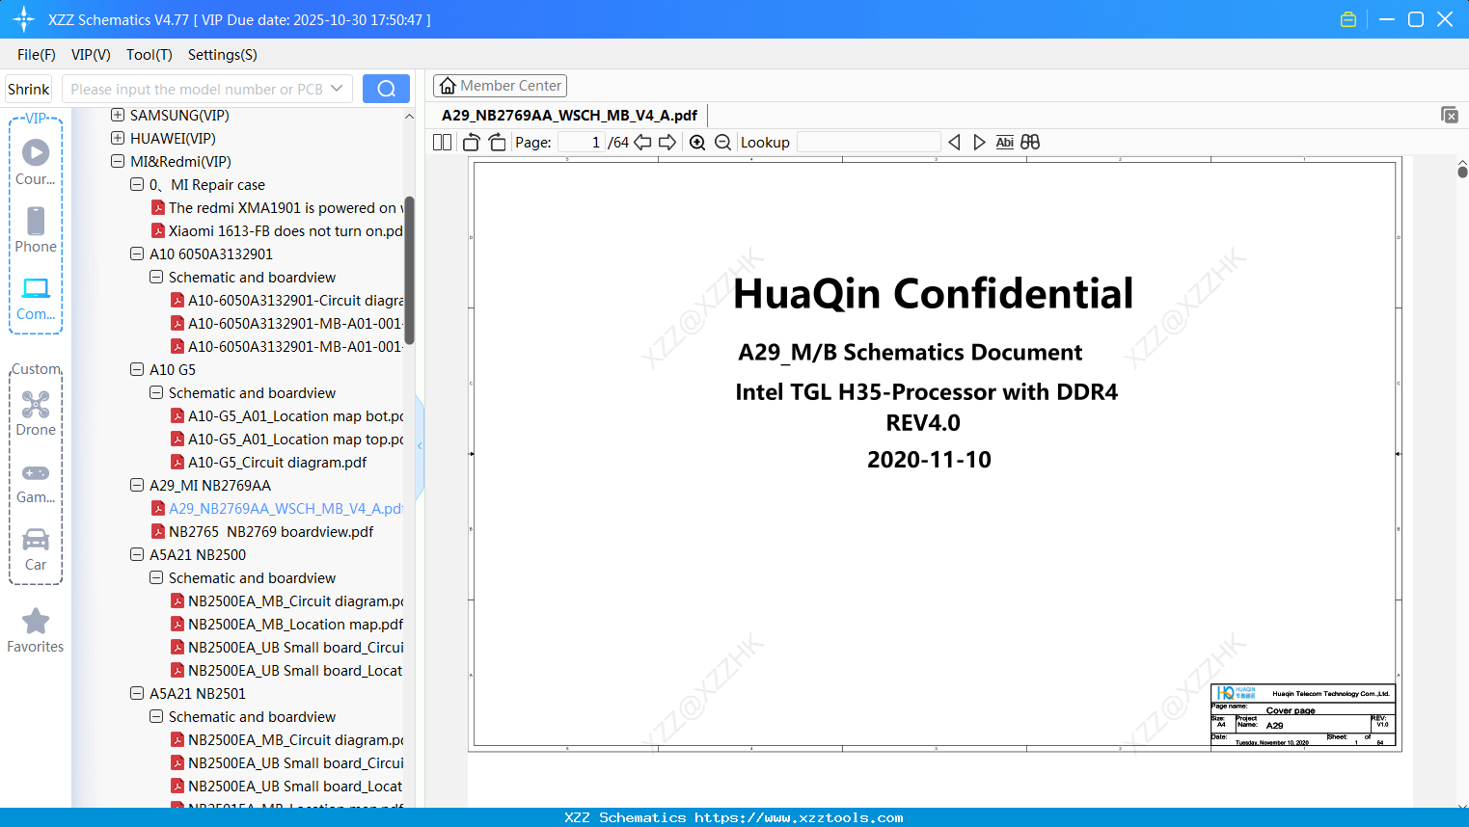Image resolution: width=1469 pixels, height=827 pixels.
Task: Click the file tree vertical scrollbar thumb
Action: point(409,271)
